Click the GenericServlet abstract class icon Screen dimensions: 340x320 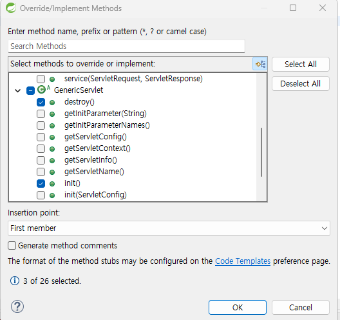tap(43, 89)
